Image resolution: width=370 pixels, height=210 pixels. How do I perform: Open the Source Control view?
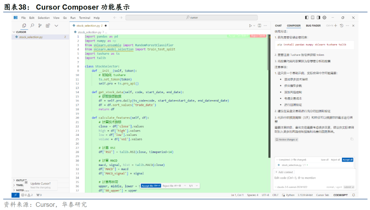[40, 26]
